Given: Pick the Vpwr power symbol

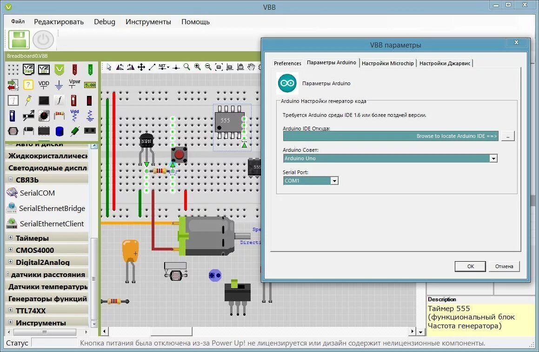Looking at the screenshot, I should 74,84.
